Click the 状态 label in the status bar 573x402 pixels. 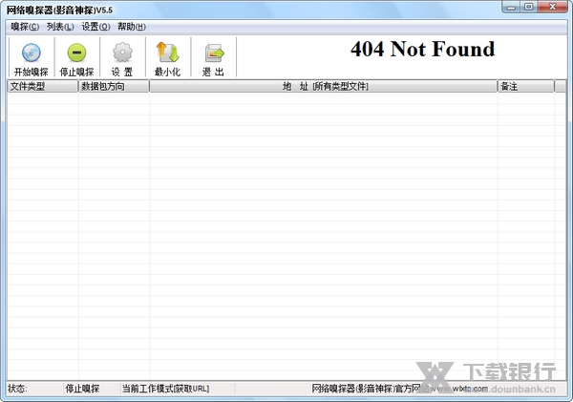coord(18,389)
